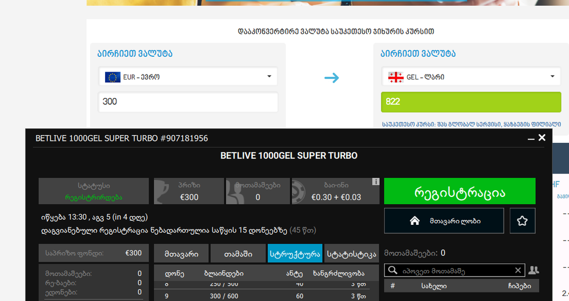
Task: Switch to the თამაში tab
Action: [238, 254]
